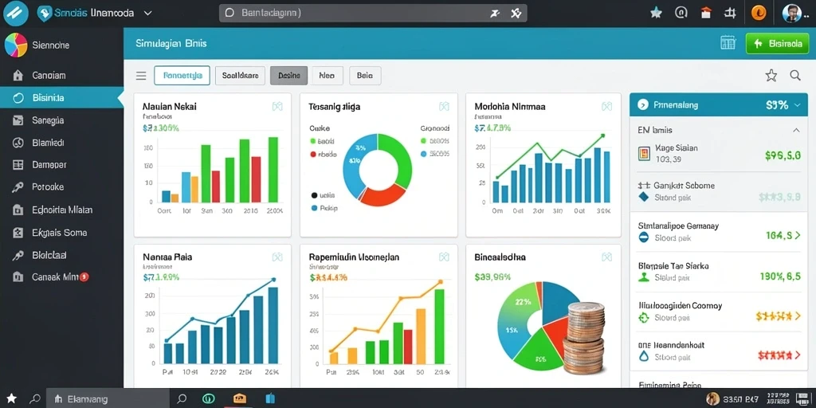This screenshot has height=408, width=816.
Task: Click the calendar icon beside Bisiraola button
Action: [x=728, y=43]
